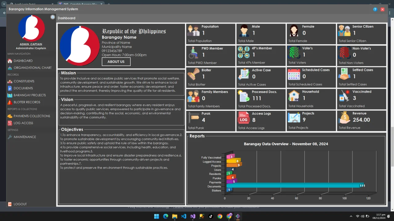
Task: Click the Access Logs LOG icon
Action: point(244,118)
